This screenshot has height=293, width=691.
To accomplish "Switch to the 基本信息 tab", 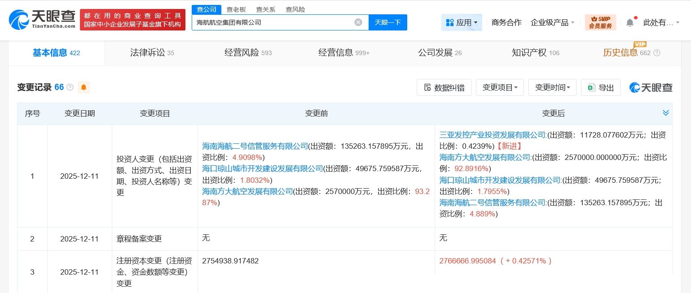I will pos(56,53).
